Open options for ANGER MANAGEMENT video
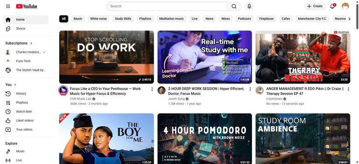The width and height of the screenshot is (359, 164). coord(348,89)
